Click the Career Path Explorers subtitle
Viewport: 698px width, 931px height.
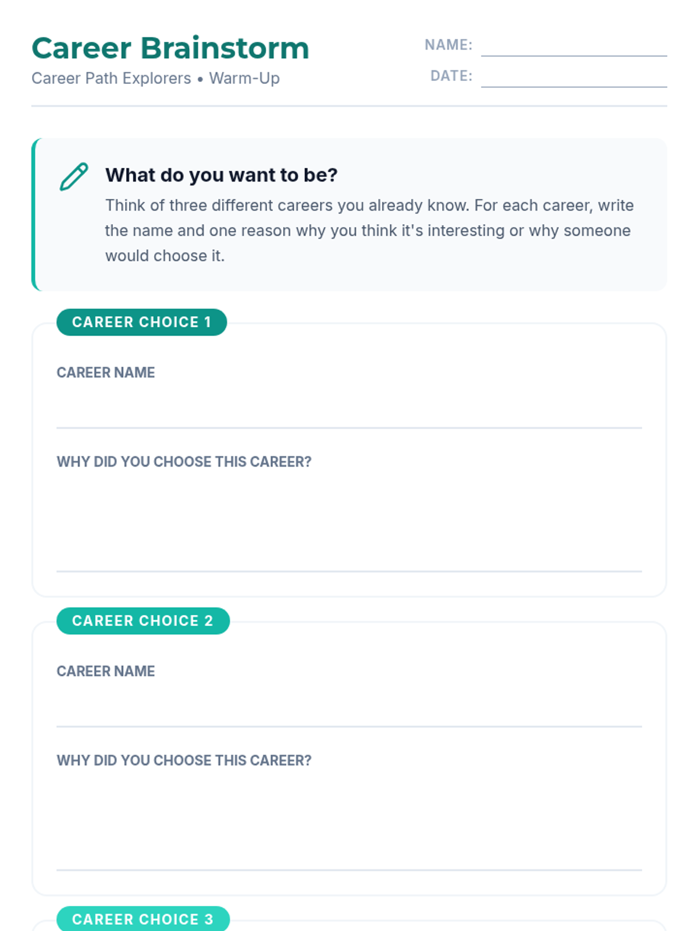click(155, 78)
